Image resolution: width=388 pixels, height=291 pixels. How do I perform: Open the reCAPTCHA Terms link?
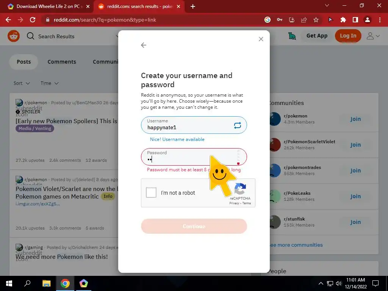[246, 203]
